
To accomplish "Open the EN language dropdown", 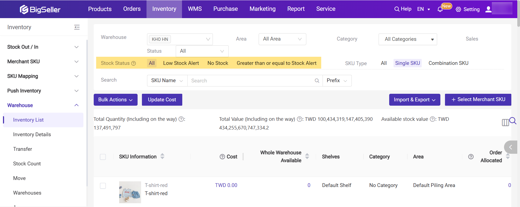I will [x=424, y=9].
